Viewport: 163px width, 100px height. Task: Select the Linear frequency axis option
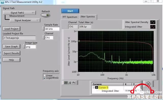pyautogui.click(x=45, y=75)
